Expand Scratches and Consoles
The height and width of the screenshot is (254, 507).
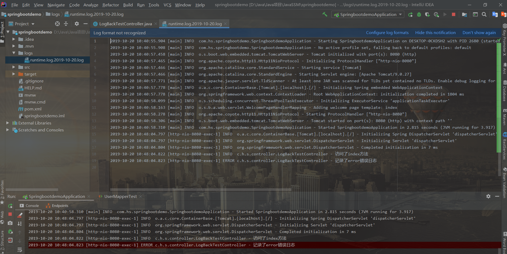click(x=8, y=130)
